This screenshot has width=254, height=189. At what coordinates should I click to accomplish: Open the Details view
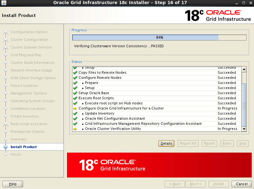pos(166,143)
